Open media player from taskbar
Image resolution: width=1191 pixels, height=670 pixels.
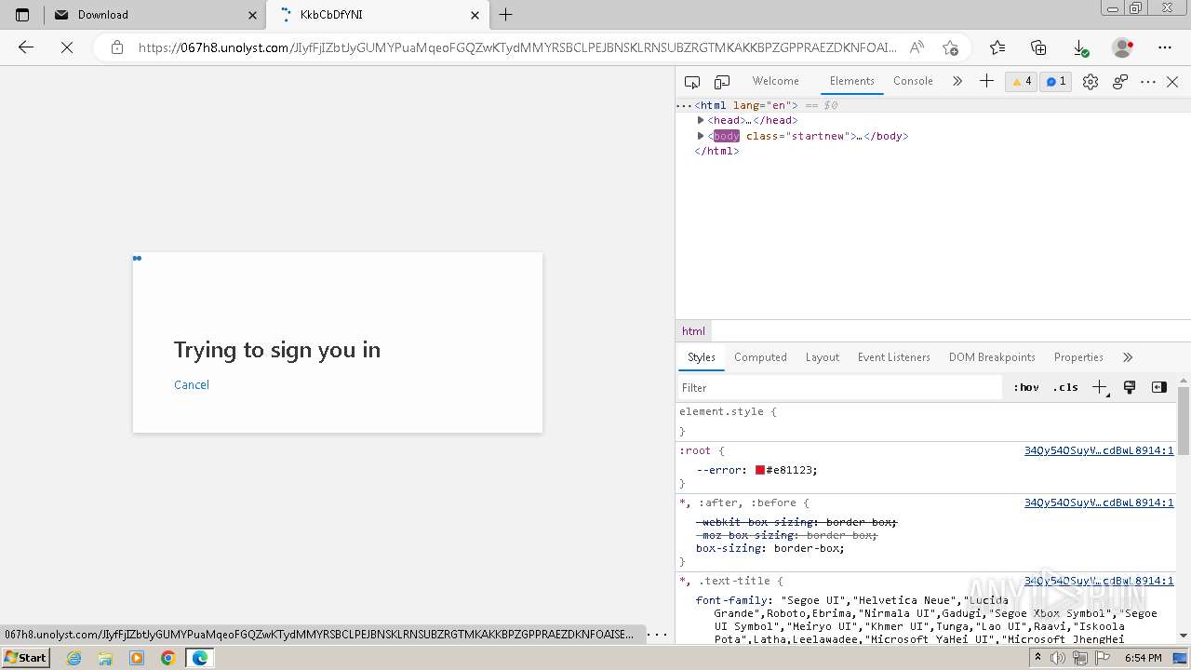pos(137,658)
